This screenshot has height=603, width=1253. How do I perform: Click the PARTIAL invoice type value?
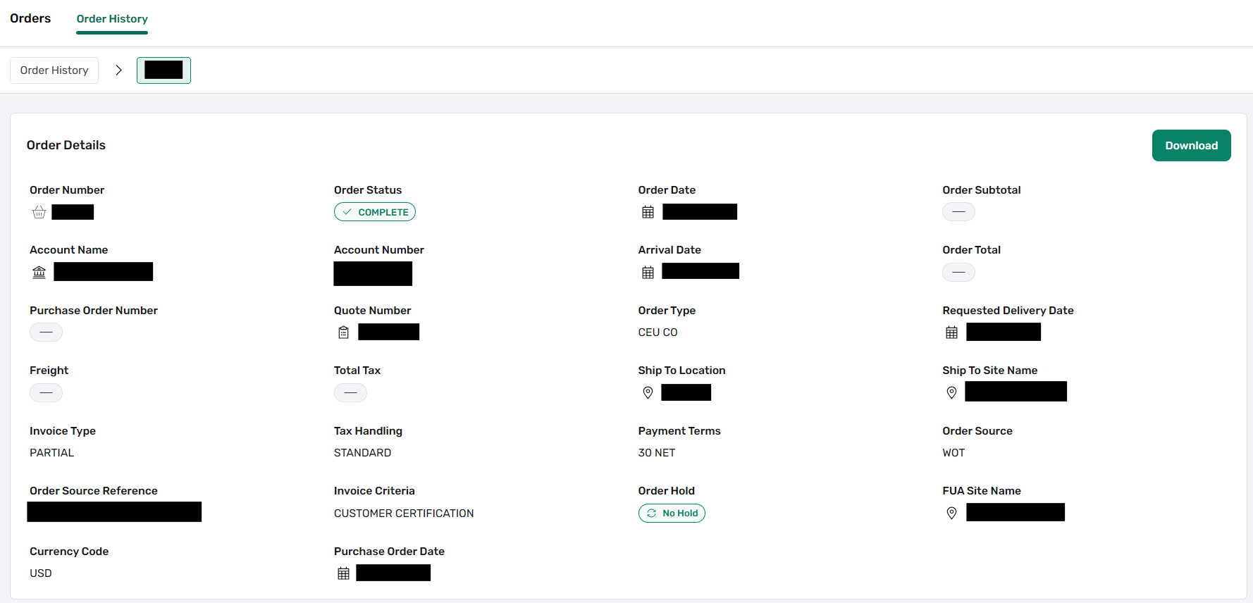(51, 453)
